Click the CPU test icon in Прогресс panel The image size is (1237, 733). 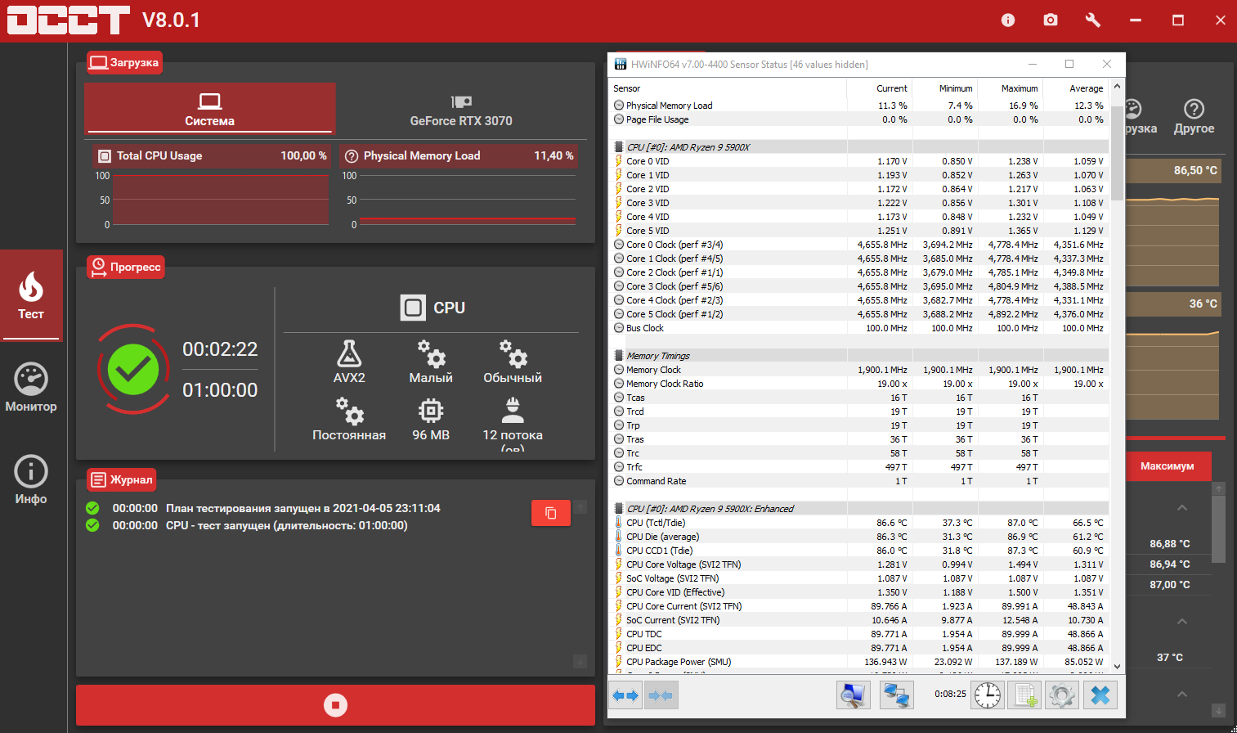(x=413, y=308)
